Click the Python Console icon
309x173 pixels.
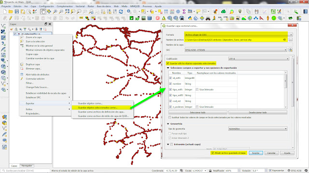(190, 18)
